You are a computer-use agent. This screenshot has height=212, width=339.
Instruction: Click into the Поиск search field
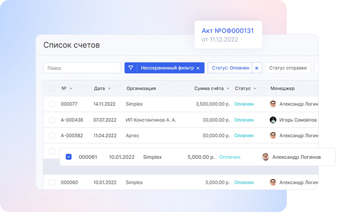[82, 68]
